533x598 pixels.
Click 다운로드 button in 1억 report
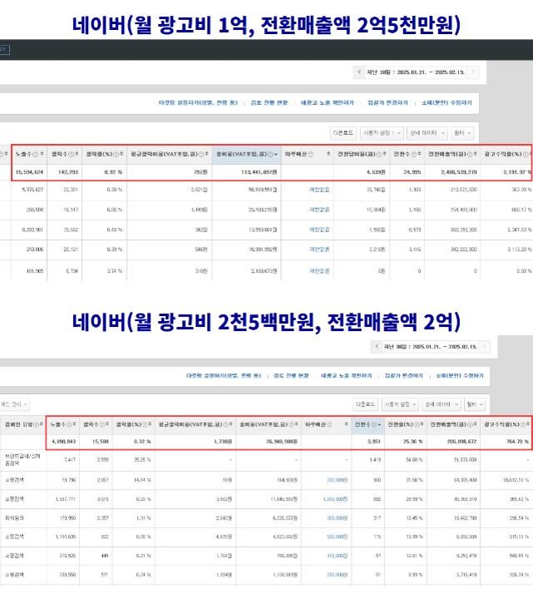tap(343, 133)
